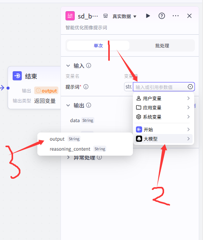This screenshot has height=240, width=203.
Task: Expand the 异常处理 section
Action: pyautogui.click(x=68, y=158)
